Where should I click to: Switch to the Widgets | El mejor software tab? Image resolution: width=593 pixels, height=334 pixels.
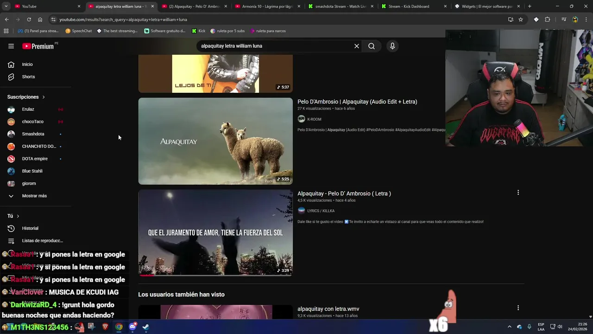[x=486, y=6]
